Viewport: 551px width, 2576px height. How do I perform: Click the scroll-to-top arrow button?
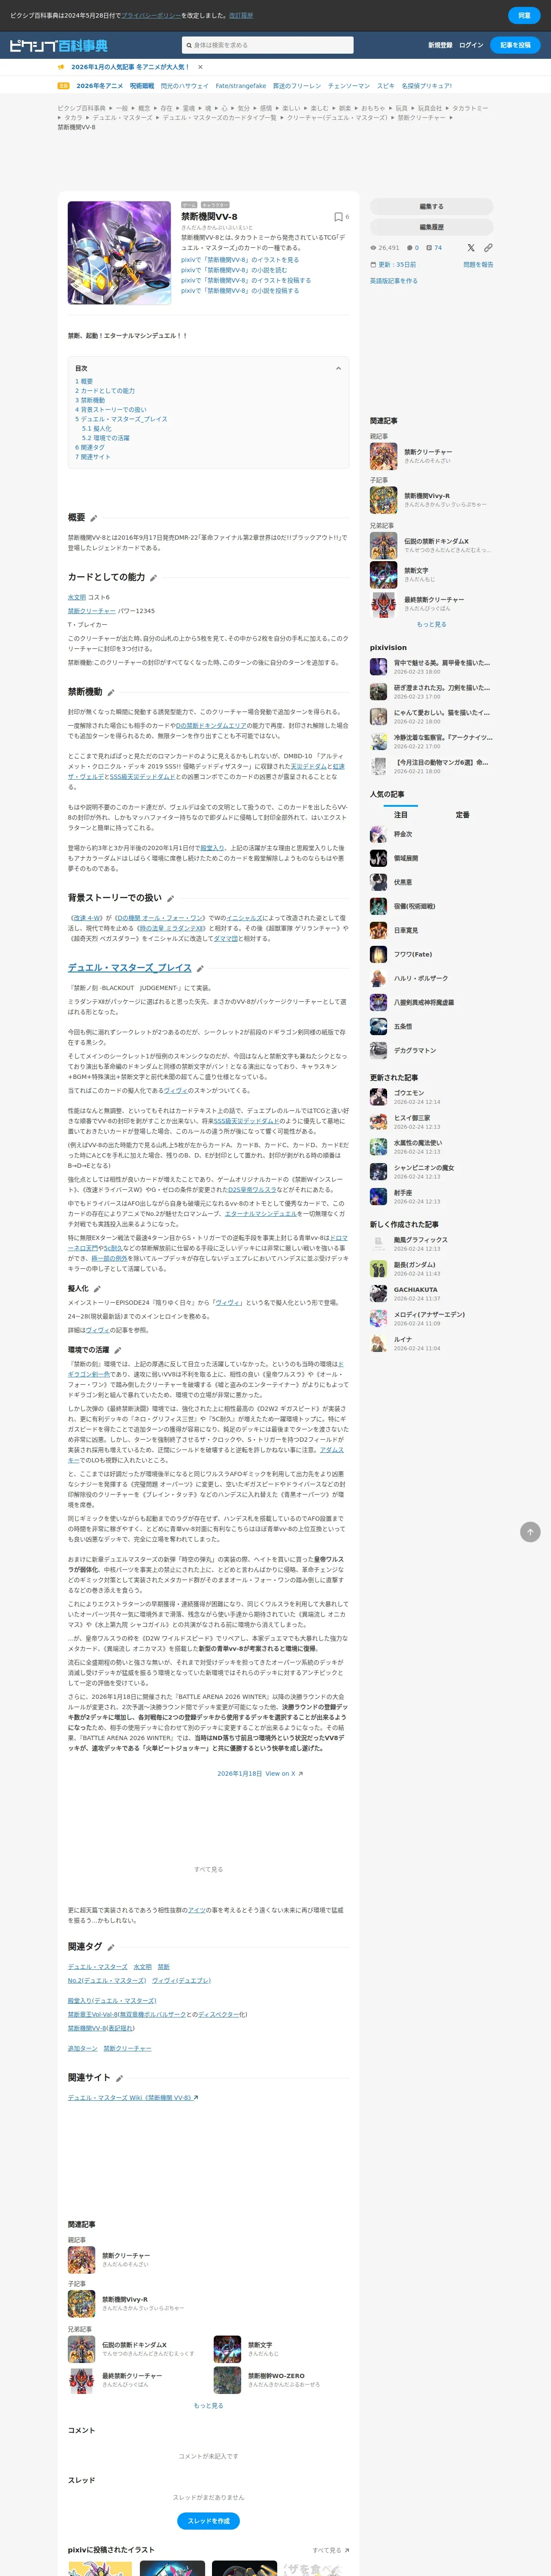pos(530,1531)
